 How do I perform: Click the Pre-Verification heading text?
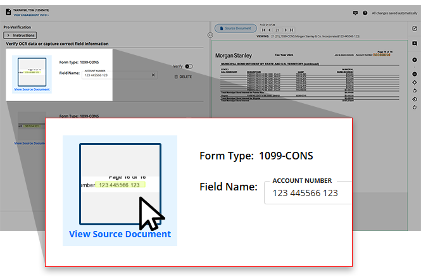point(17,27)
